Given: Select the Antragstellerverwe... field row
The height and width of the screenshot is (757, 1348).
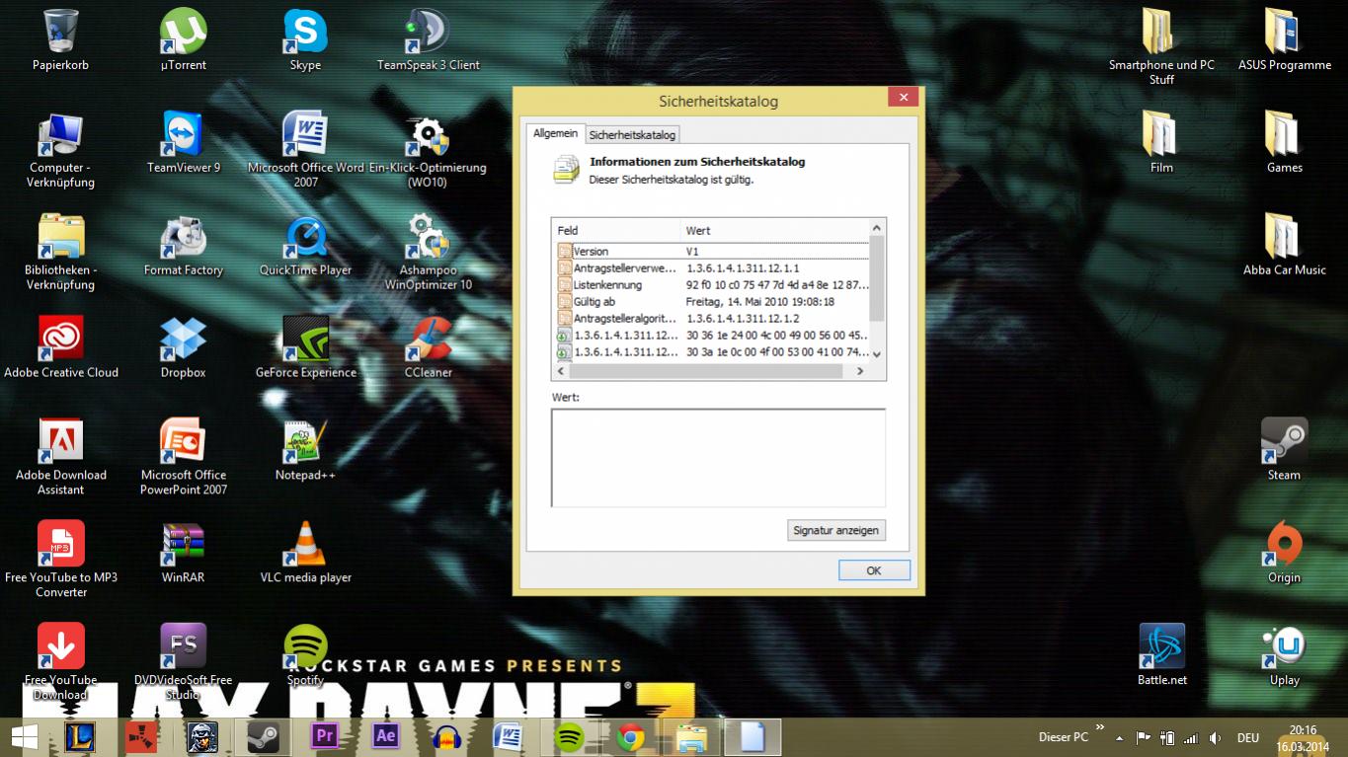Looking at the screenshot, I should click(712, 268).
